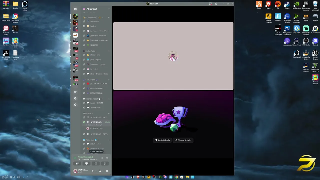
Task: Click user avatar tile in voice call
Action: click(x=173, y=56)
